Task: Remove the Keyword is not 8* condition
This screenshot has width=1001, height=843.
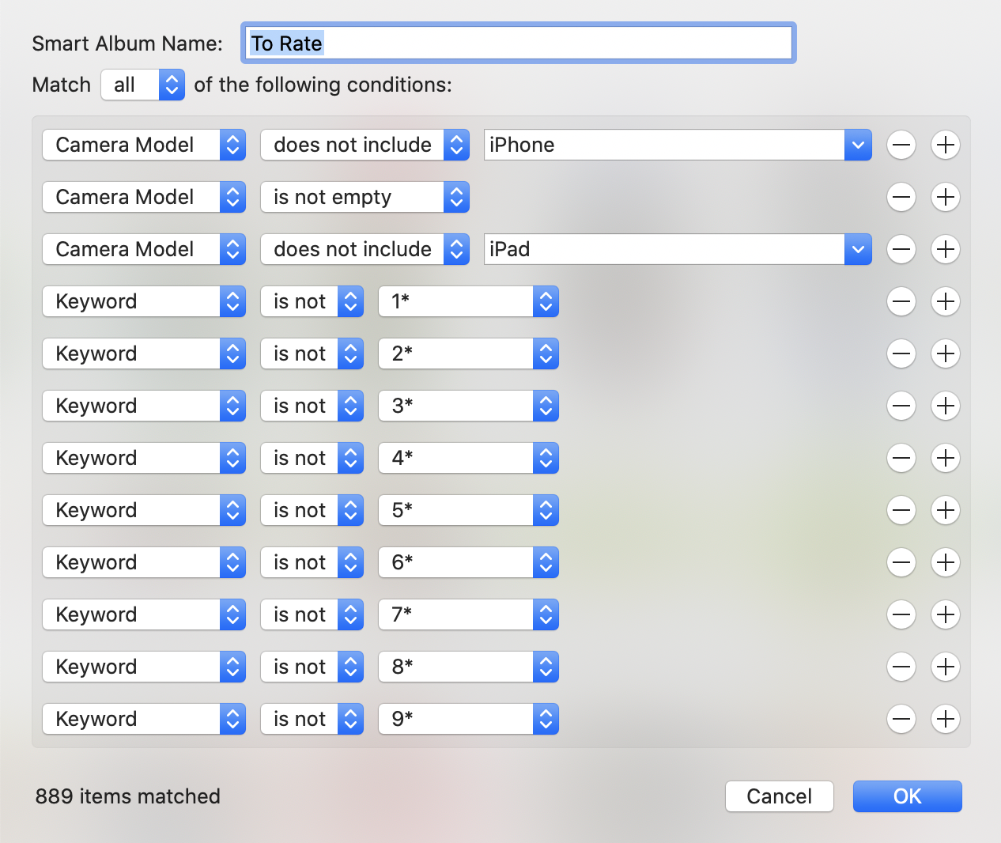Action: [x=901, y=667]
